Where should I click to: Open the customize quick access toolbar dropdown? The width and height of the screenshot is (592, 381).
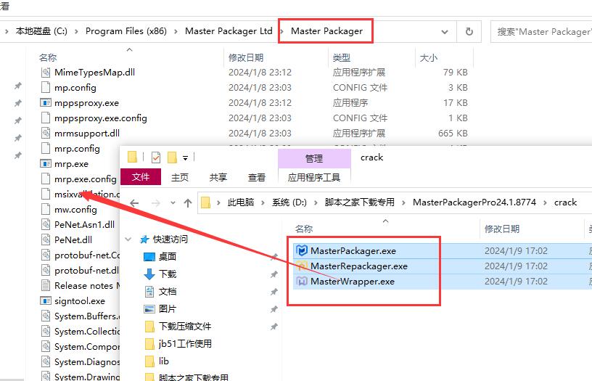click(x=186, y=157)
